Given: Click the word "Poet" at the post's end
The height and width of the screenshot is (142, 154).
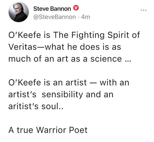Looking at the screenshot, I should click(x=78, y=130).
